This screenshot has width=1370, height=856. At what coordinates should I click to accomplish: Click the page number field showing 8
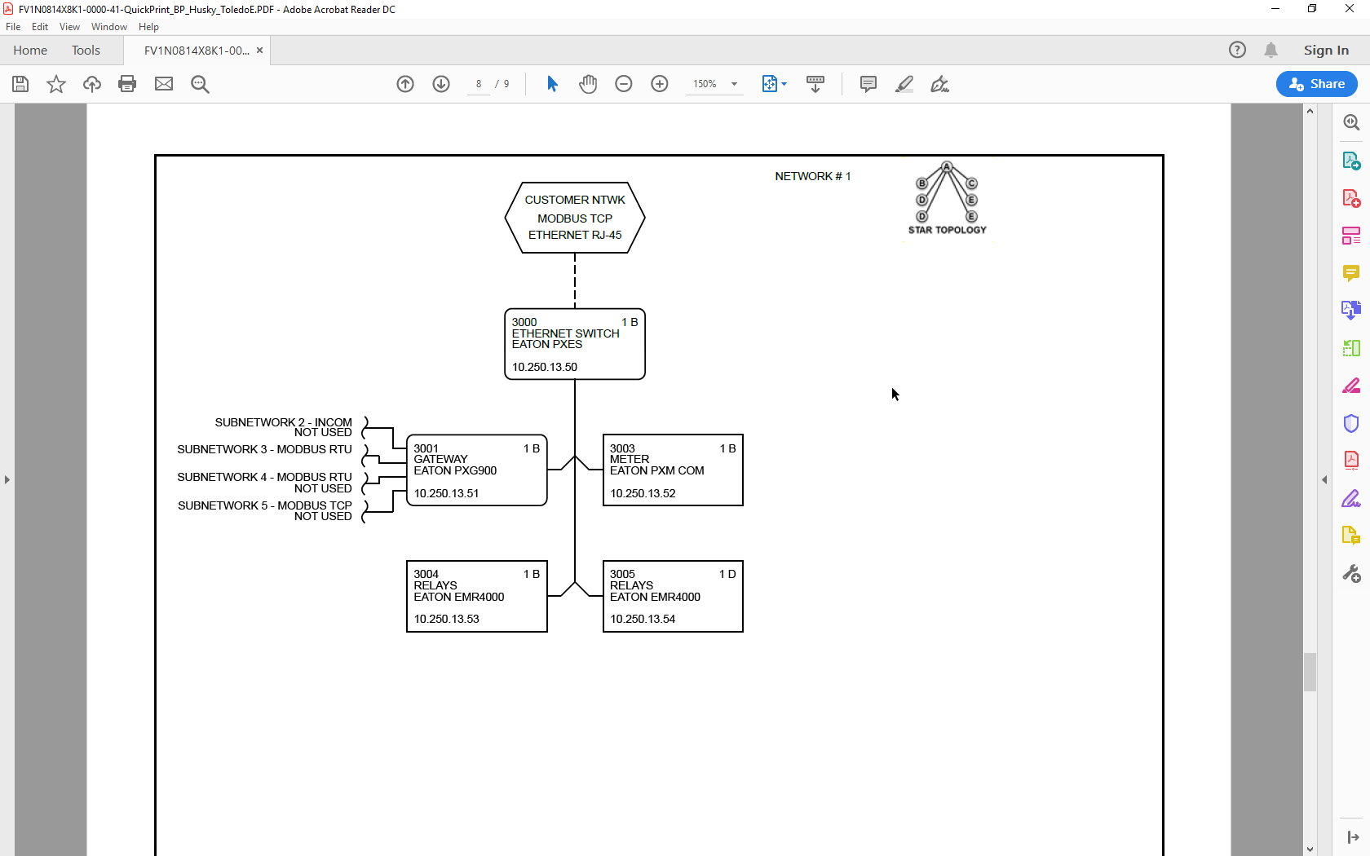479,84
